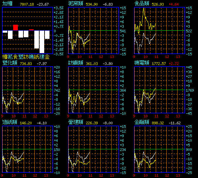This screenshot has height=178, width=198.
Task: Open the 紡織類 sector title
Action: coord(76,63)
